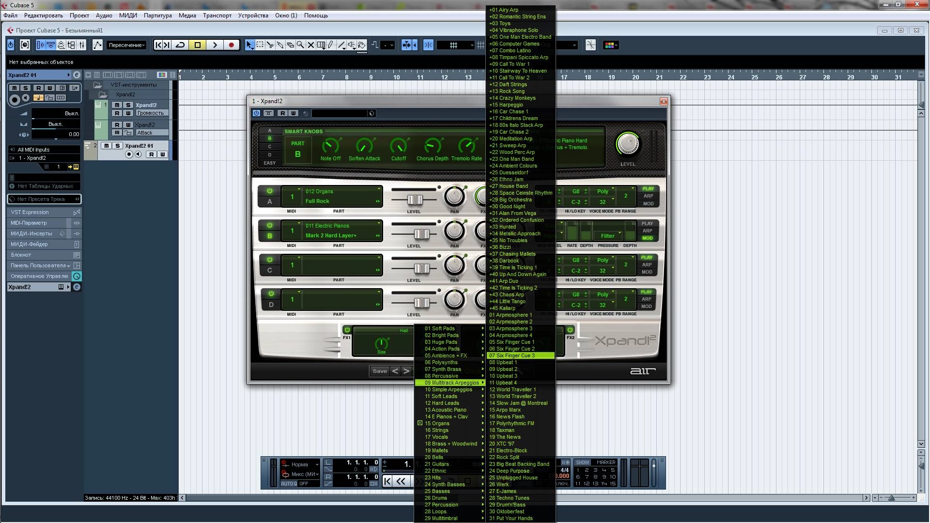Open the Пересечение automation mode dropdown
The width and height of the screenshot is (930, 523).
click(126, 45)
